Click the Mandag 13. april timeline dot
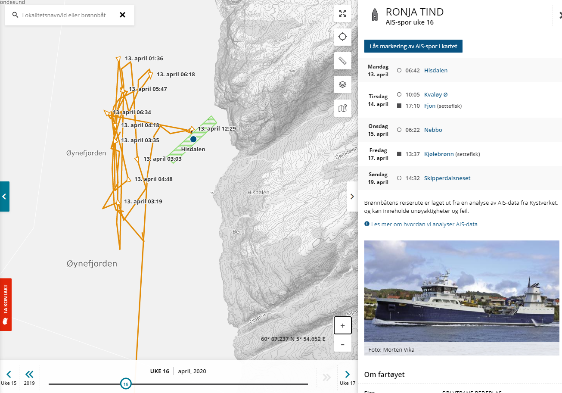The height and width of the screenshot is (393, 562). coord(399,70)
